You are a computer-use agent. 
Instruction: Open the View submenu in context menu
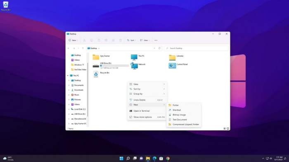click(147, 84)
